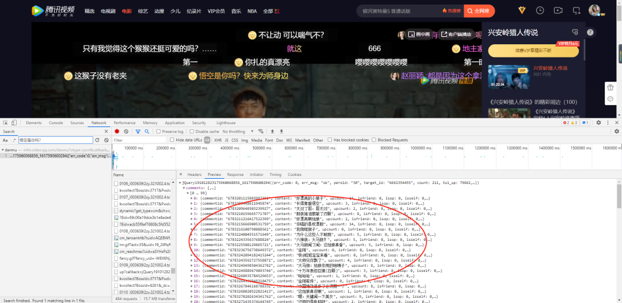622x303 pixels.
Task: Switch to the Elements DevTools tab
Action: (34, 123)
